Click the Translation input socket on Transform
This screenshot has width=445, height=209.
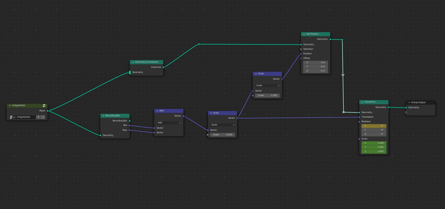pyautogui.click(x=359, y=117)
